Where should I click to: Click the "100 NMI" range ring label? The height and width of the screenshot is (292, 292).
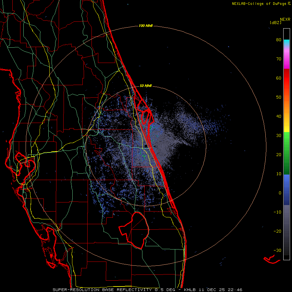(x=146, y=26)
